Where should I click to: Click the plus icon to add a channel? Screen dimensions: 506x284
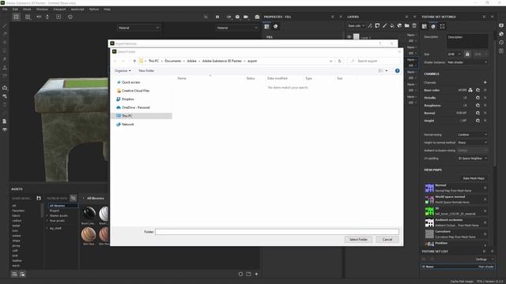(x=485, y=82)
